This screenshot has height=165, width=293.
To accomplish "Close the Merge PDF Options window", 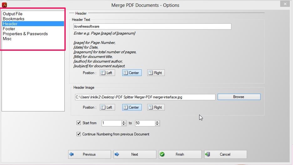I will [285, 4].
